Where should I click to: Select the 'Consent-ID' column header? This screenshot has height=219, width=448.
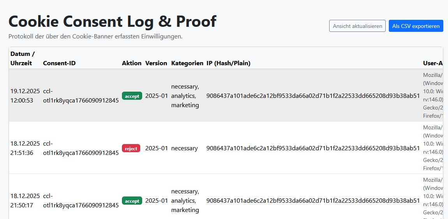[x=59, y=63]
